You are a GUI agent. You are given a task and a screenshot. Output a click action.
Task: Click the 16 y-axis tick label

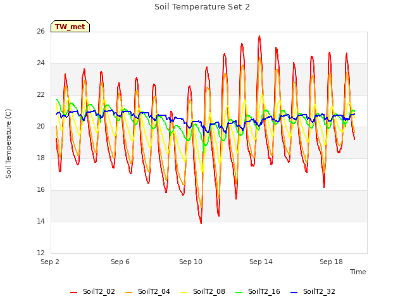[40, 189]
